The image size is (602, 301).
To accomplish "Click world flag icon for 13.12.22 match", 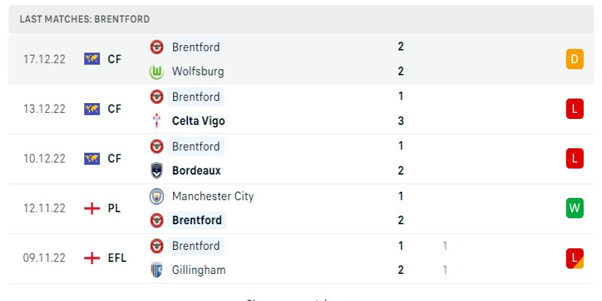I will pyautogui.click(x=92, y=109).
